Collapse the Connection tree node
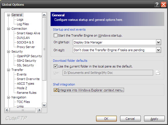The width and height of the screenshot is (168, 125). click(x=8, y=29)
